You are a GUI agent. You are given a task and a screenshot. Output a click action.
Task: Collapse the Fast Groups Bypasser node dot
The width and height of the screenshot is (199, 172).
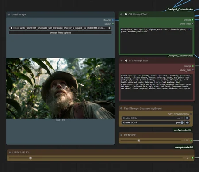(x=121, y=108)
